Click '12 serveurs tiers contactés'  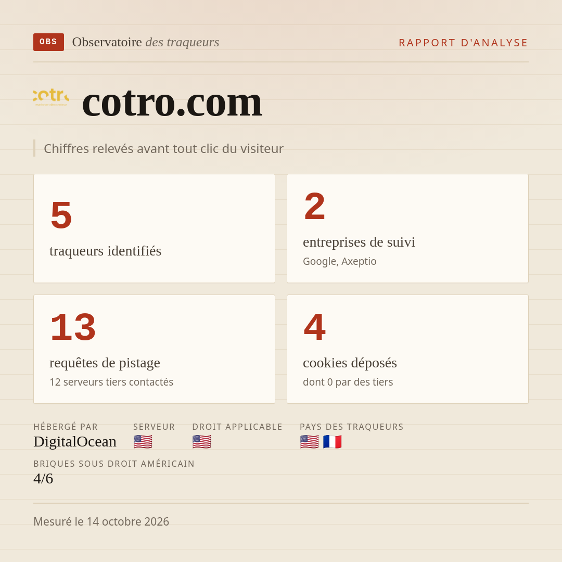[111, 382]
